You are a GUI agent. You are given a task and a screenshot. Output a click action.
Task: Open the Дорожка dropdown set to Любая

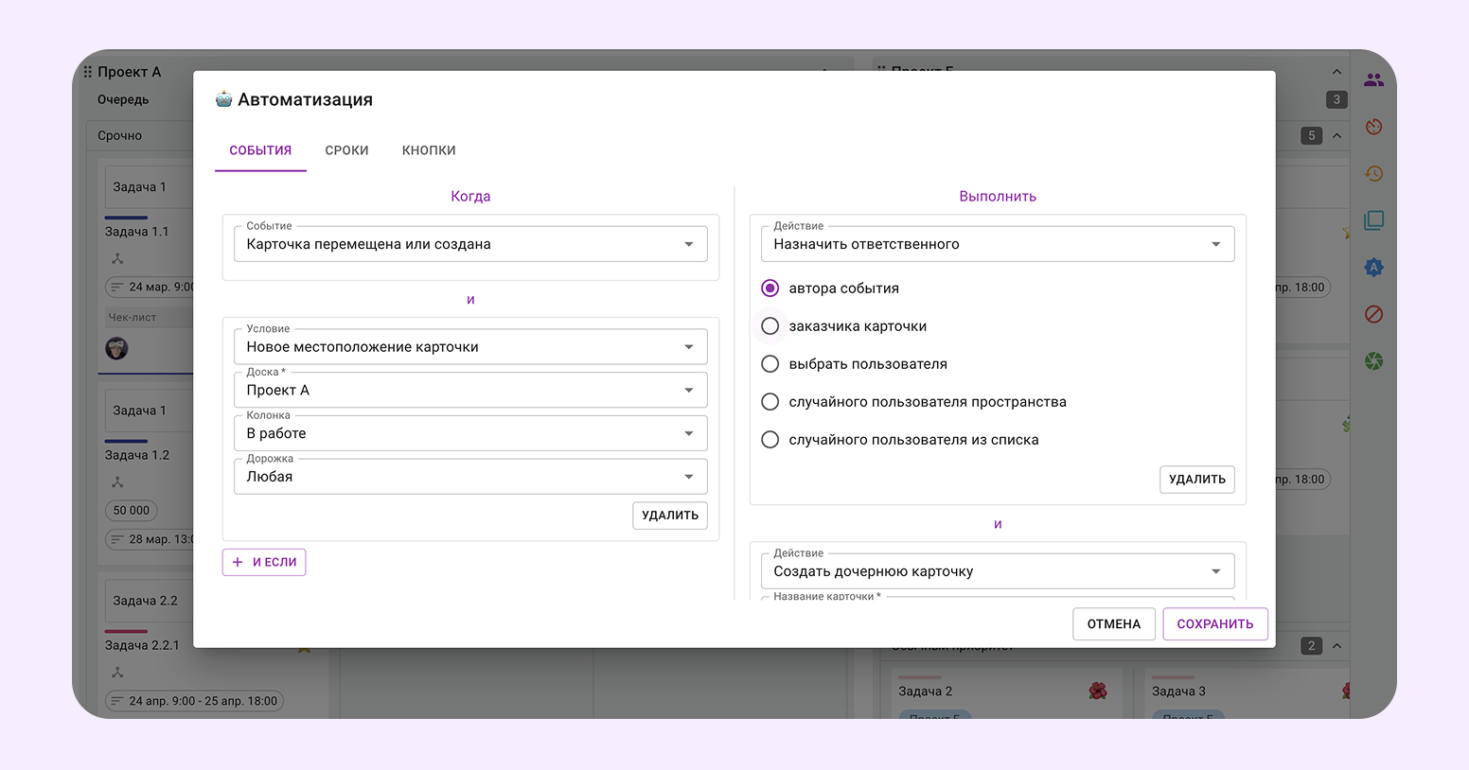tap(469, 477)
